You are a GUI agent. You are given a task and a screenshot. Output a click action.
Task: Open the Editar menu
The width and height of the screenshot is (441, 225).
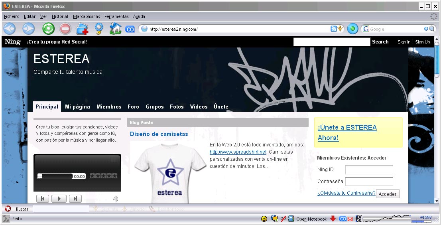click(x=30, y=16)
